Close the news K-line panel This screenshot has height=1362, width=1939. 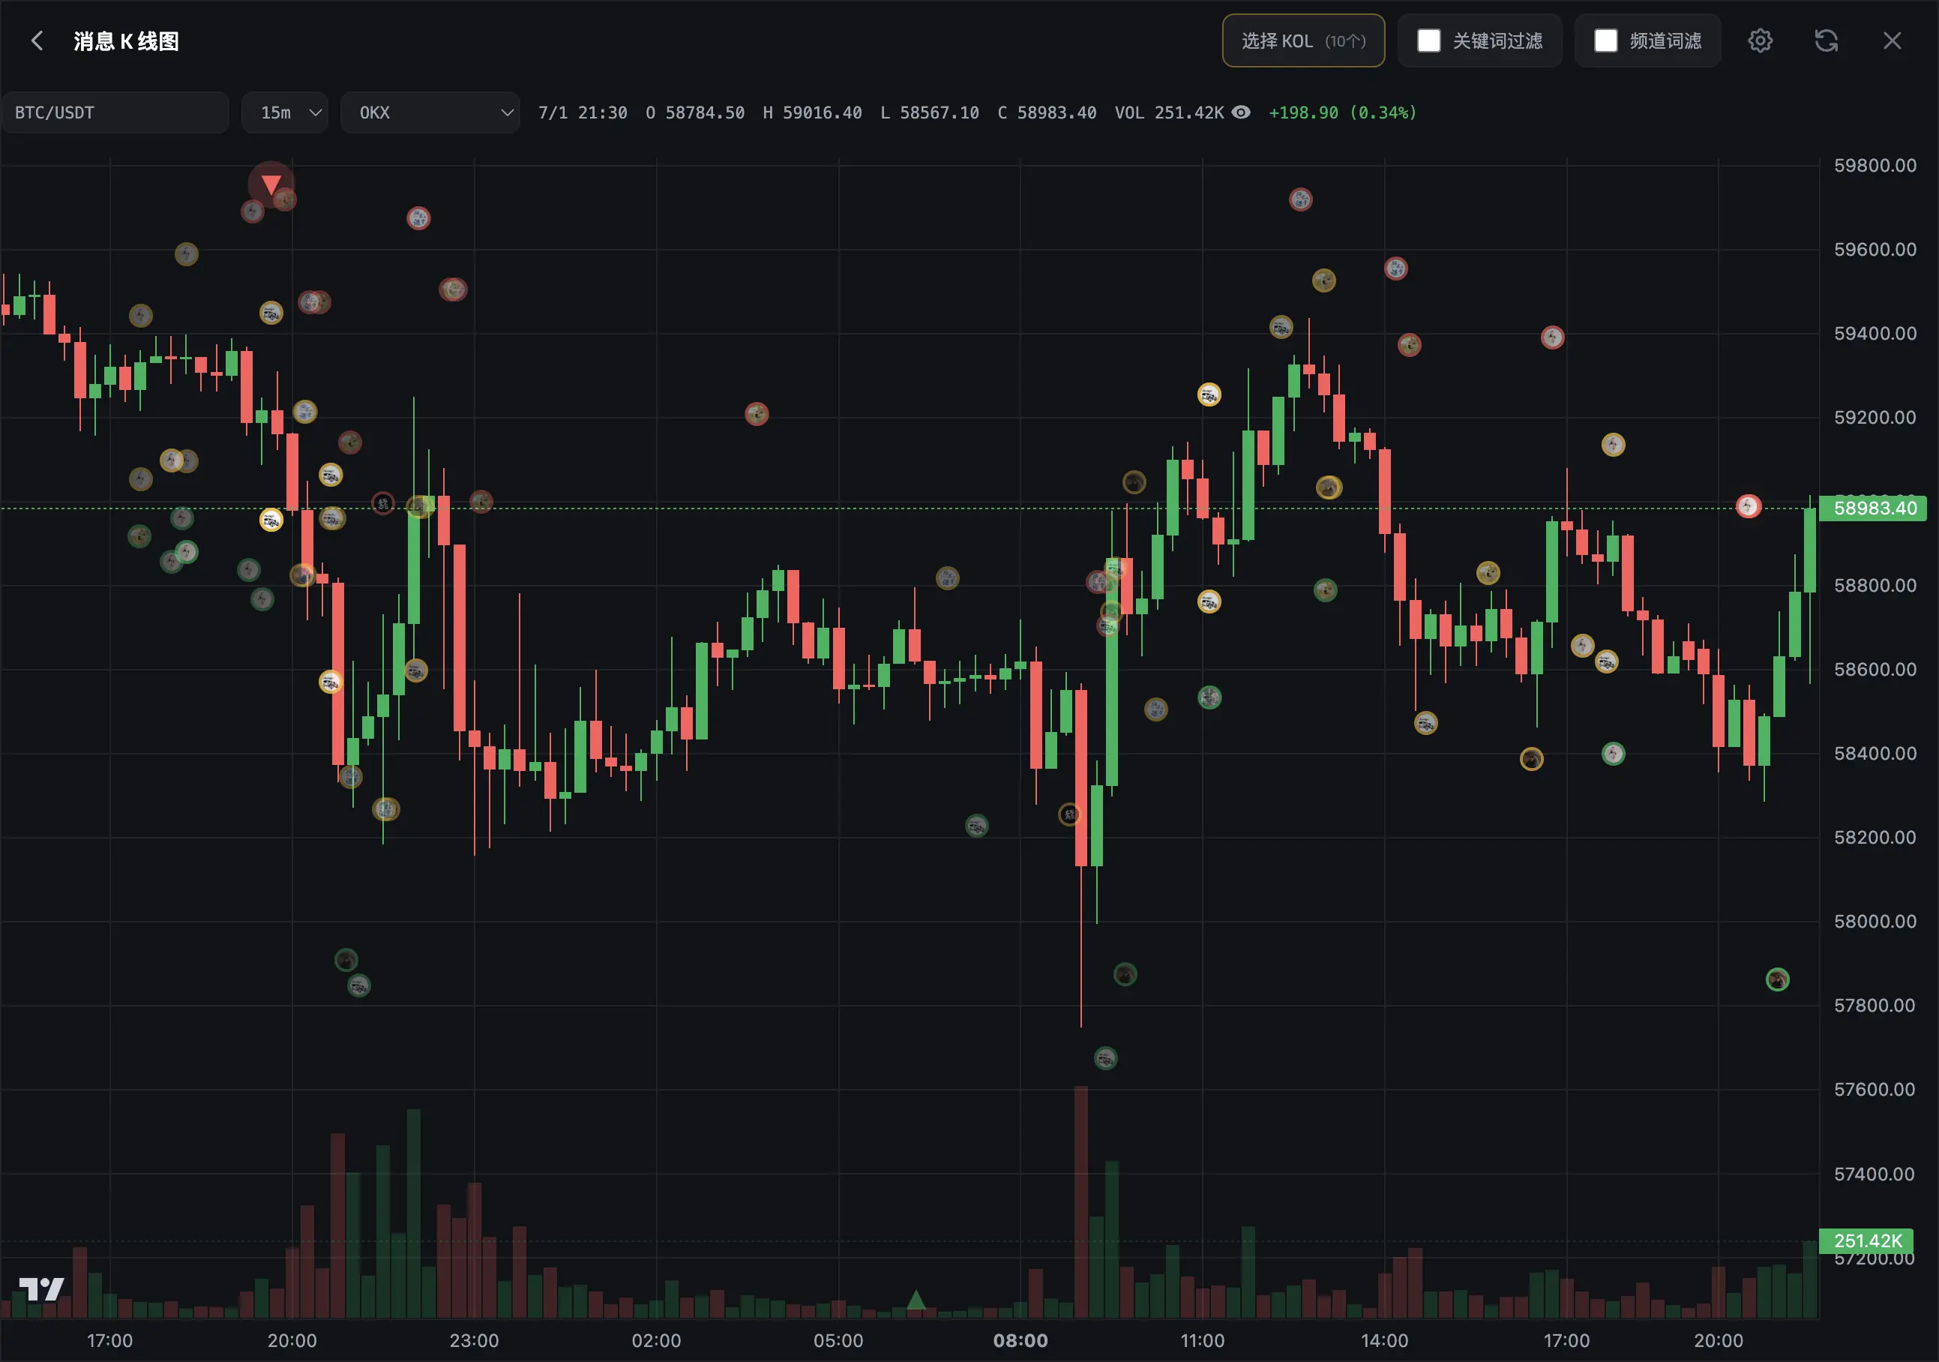tap(1892, 40)
